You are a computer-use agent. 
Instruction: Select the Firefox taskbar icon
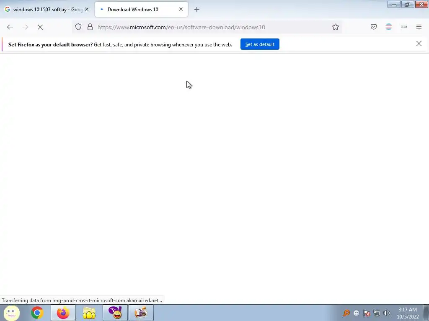pyautogui.click(x=63, y=313)
